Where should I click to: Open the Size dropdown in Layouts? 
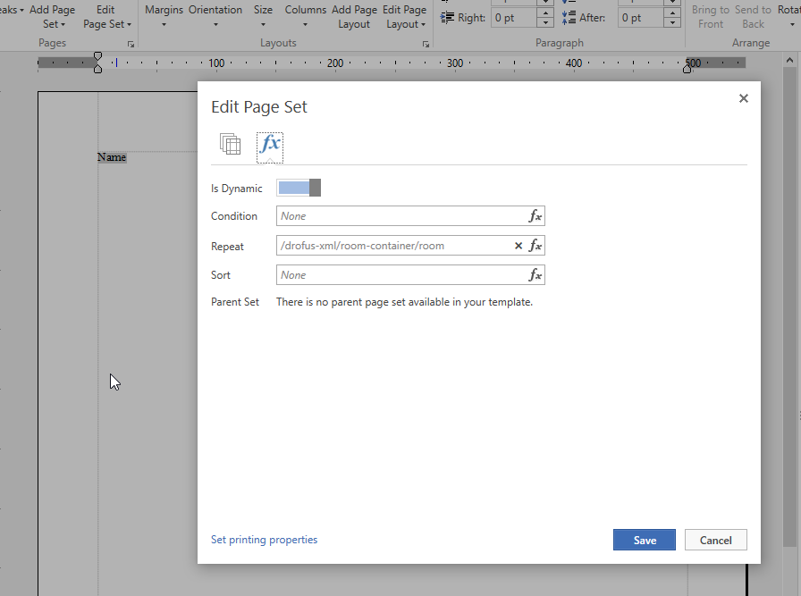[x=263, y=16]
